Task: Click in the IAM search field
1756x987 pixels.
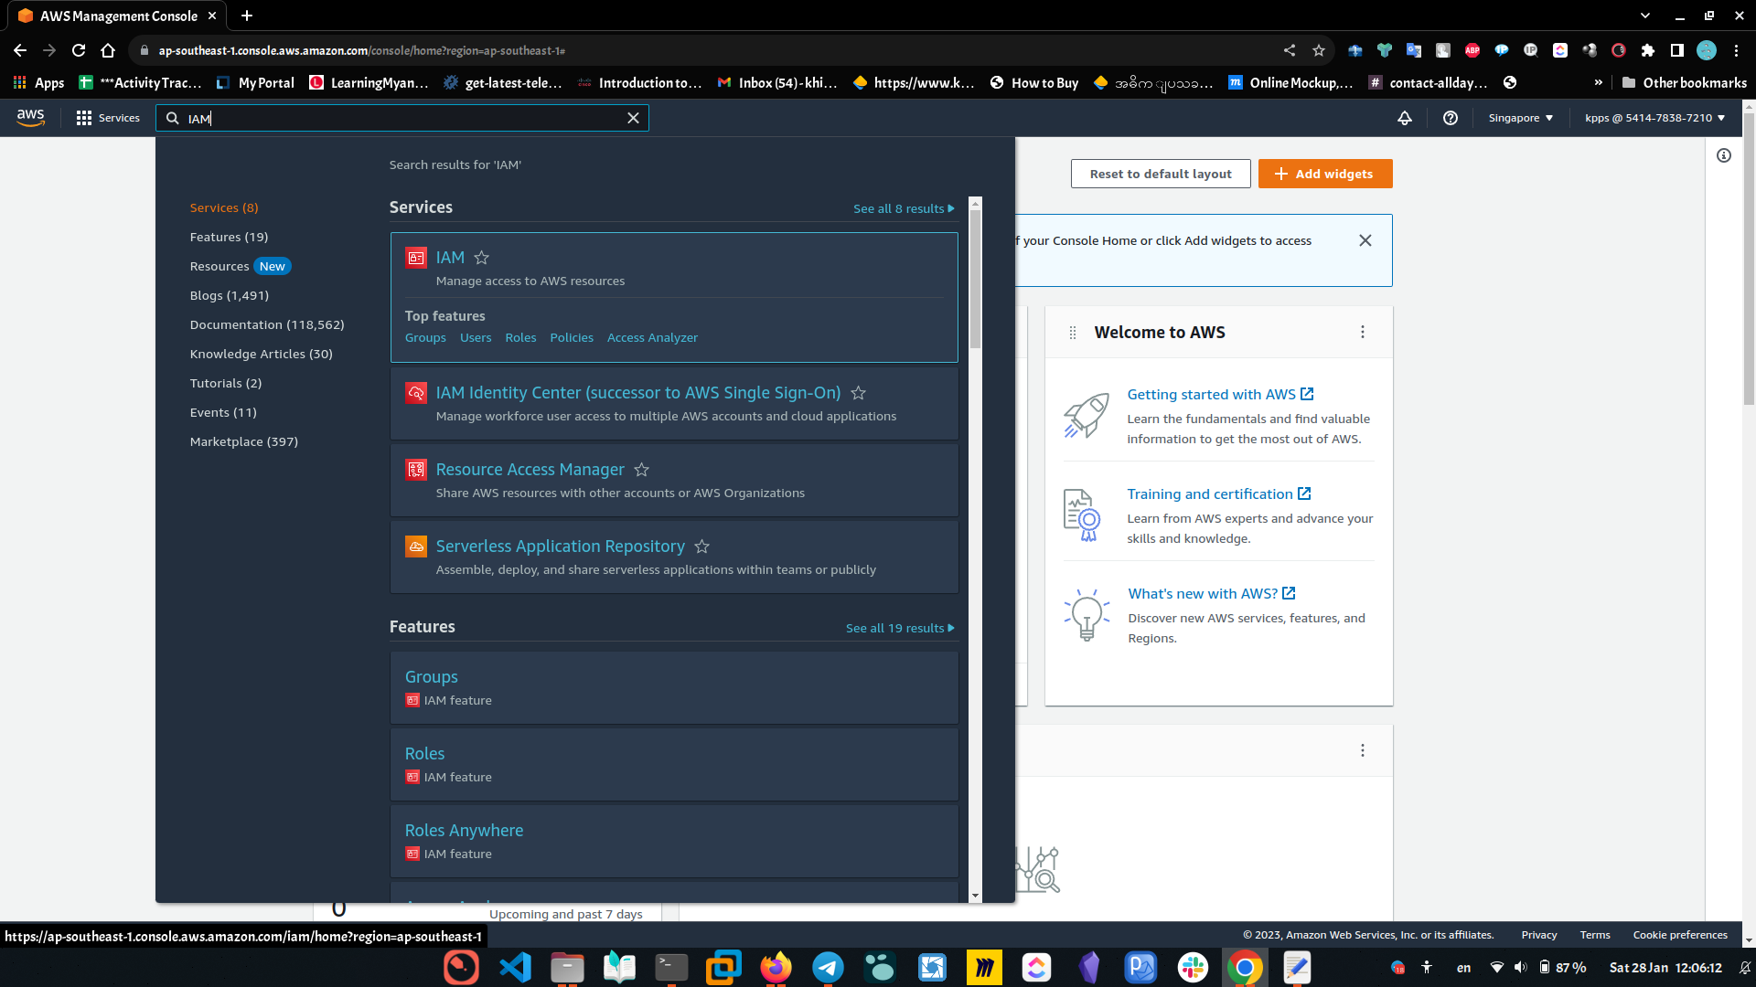Action: (x=402, y=118)
